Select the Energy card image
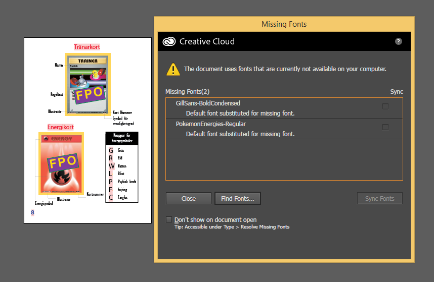The height and width of the screenshot is (282, 434). click(x=61, y=163)
